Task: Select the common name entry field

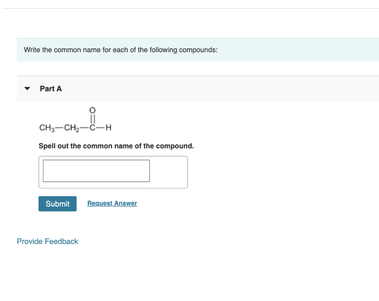Action: click(96, 171)
